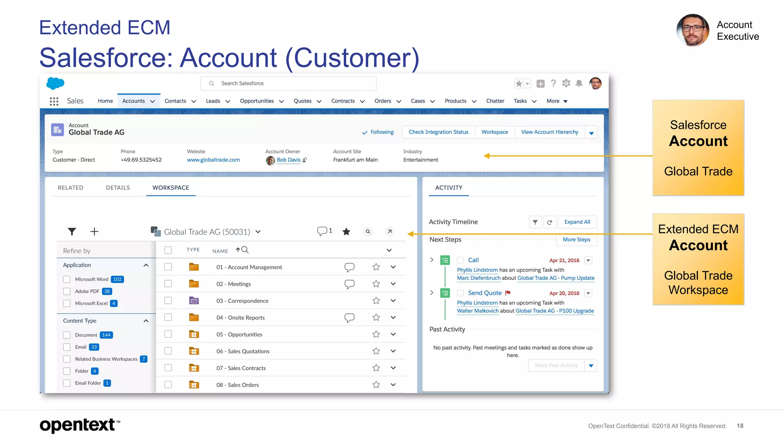Click the Following button on the account
This screenshot has width=784, height=441.
(378, 132)
